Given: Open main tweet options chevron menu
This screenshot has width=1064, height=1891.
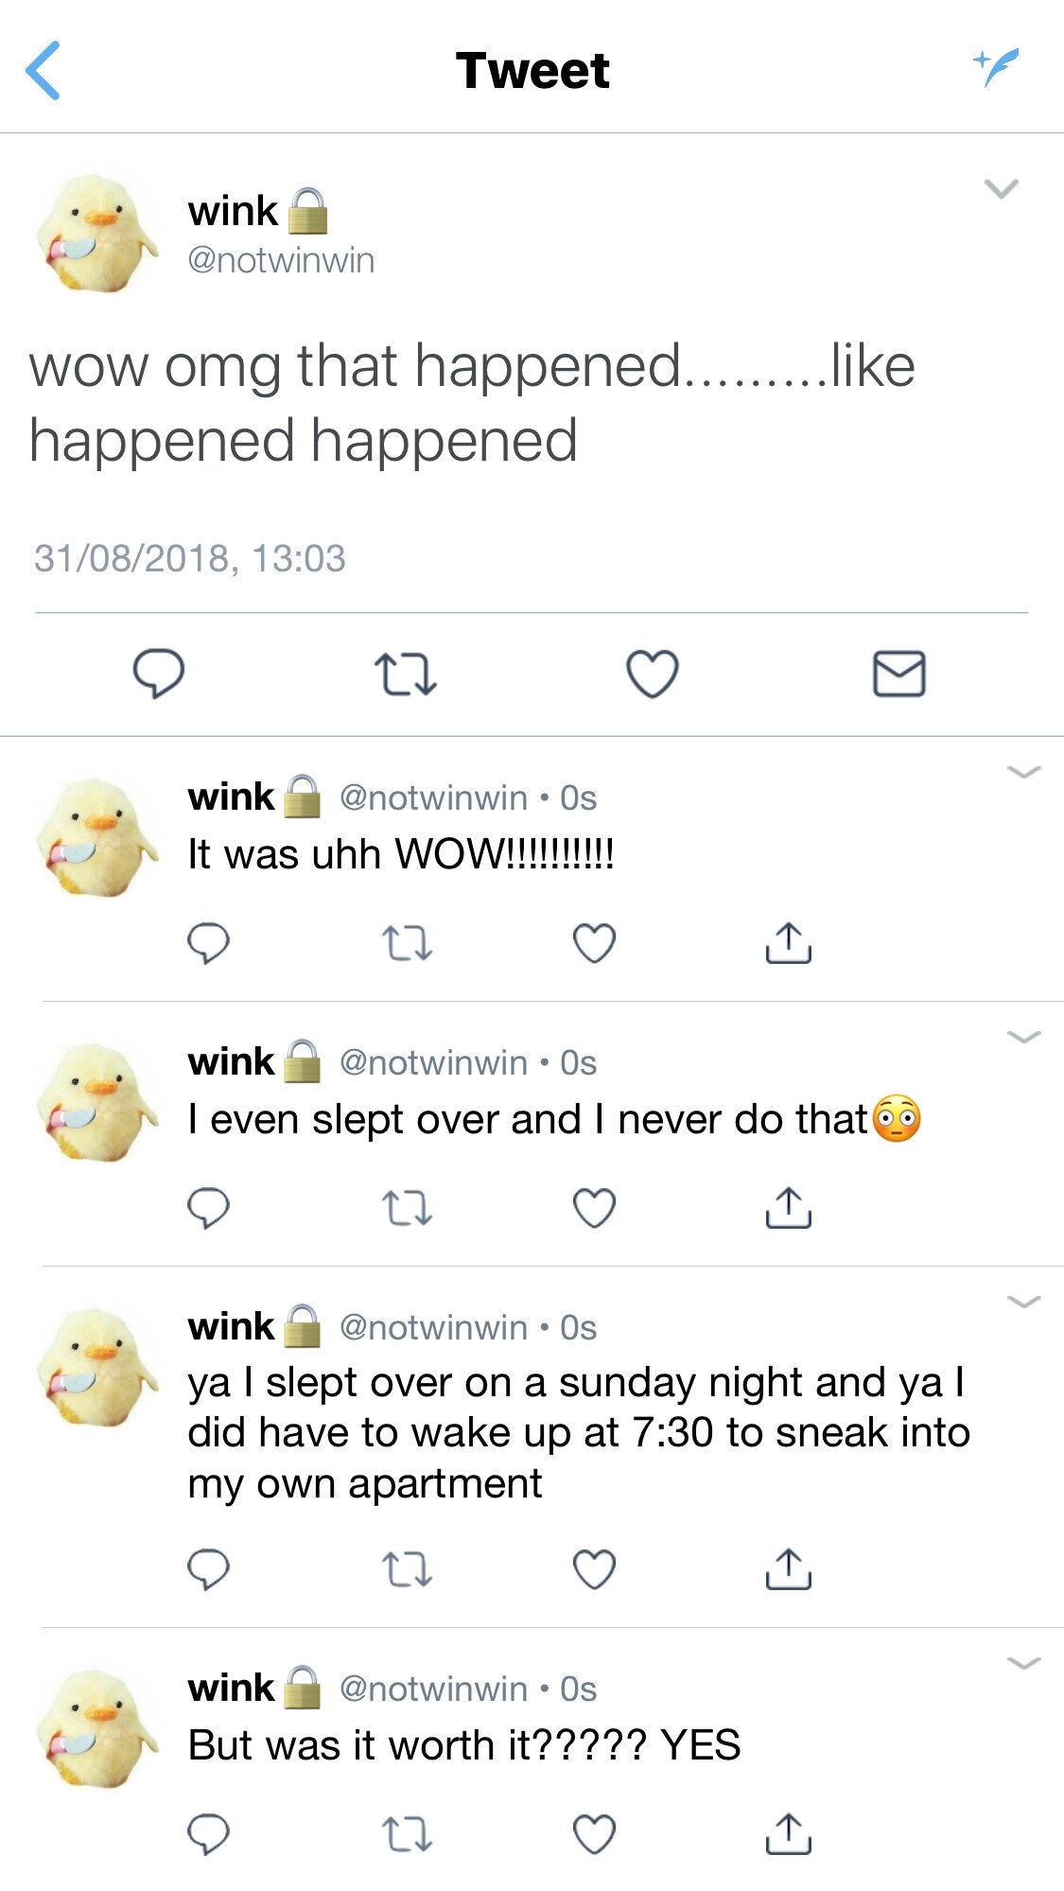Looking at the screenshot, I should pos(1001,188).
